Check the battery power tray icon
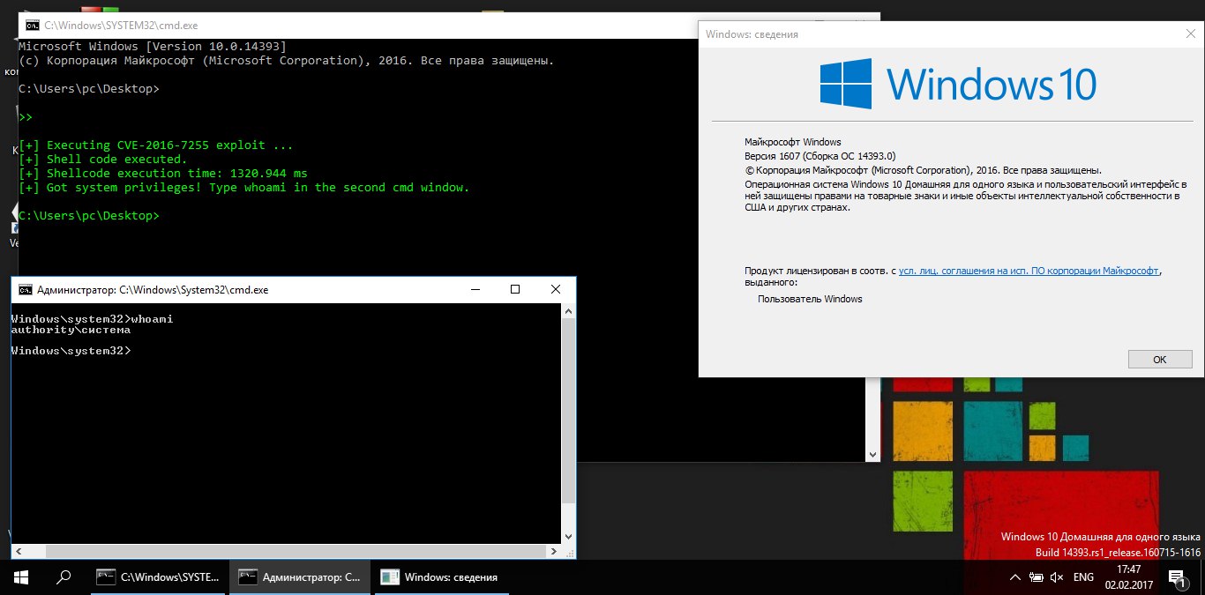This screenshot has width=1205, height=595. pyautogui.click(x=1036, y=577)
